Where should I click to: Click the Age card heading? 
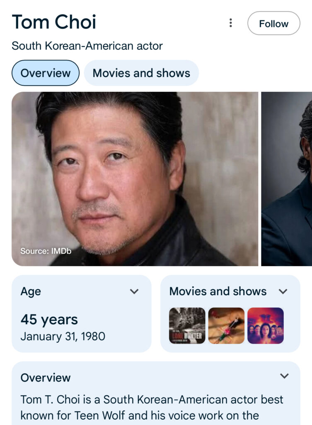(x=31, y=291)
